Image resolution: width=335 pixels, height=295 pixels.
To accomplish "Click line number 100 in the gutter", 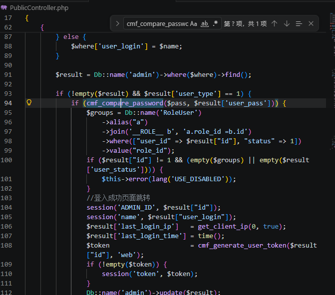I will 6,160.
